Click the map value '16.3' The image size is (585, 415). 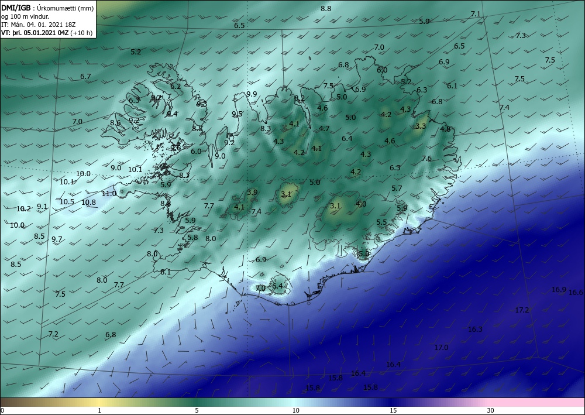(475, 330)
